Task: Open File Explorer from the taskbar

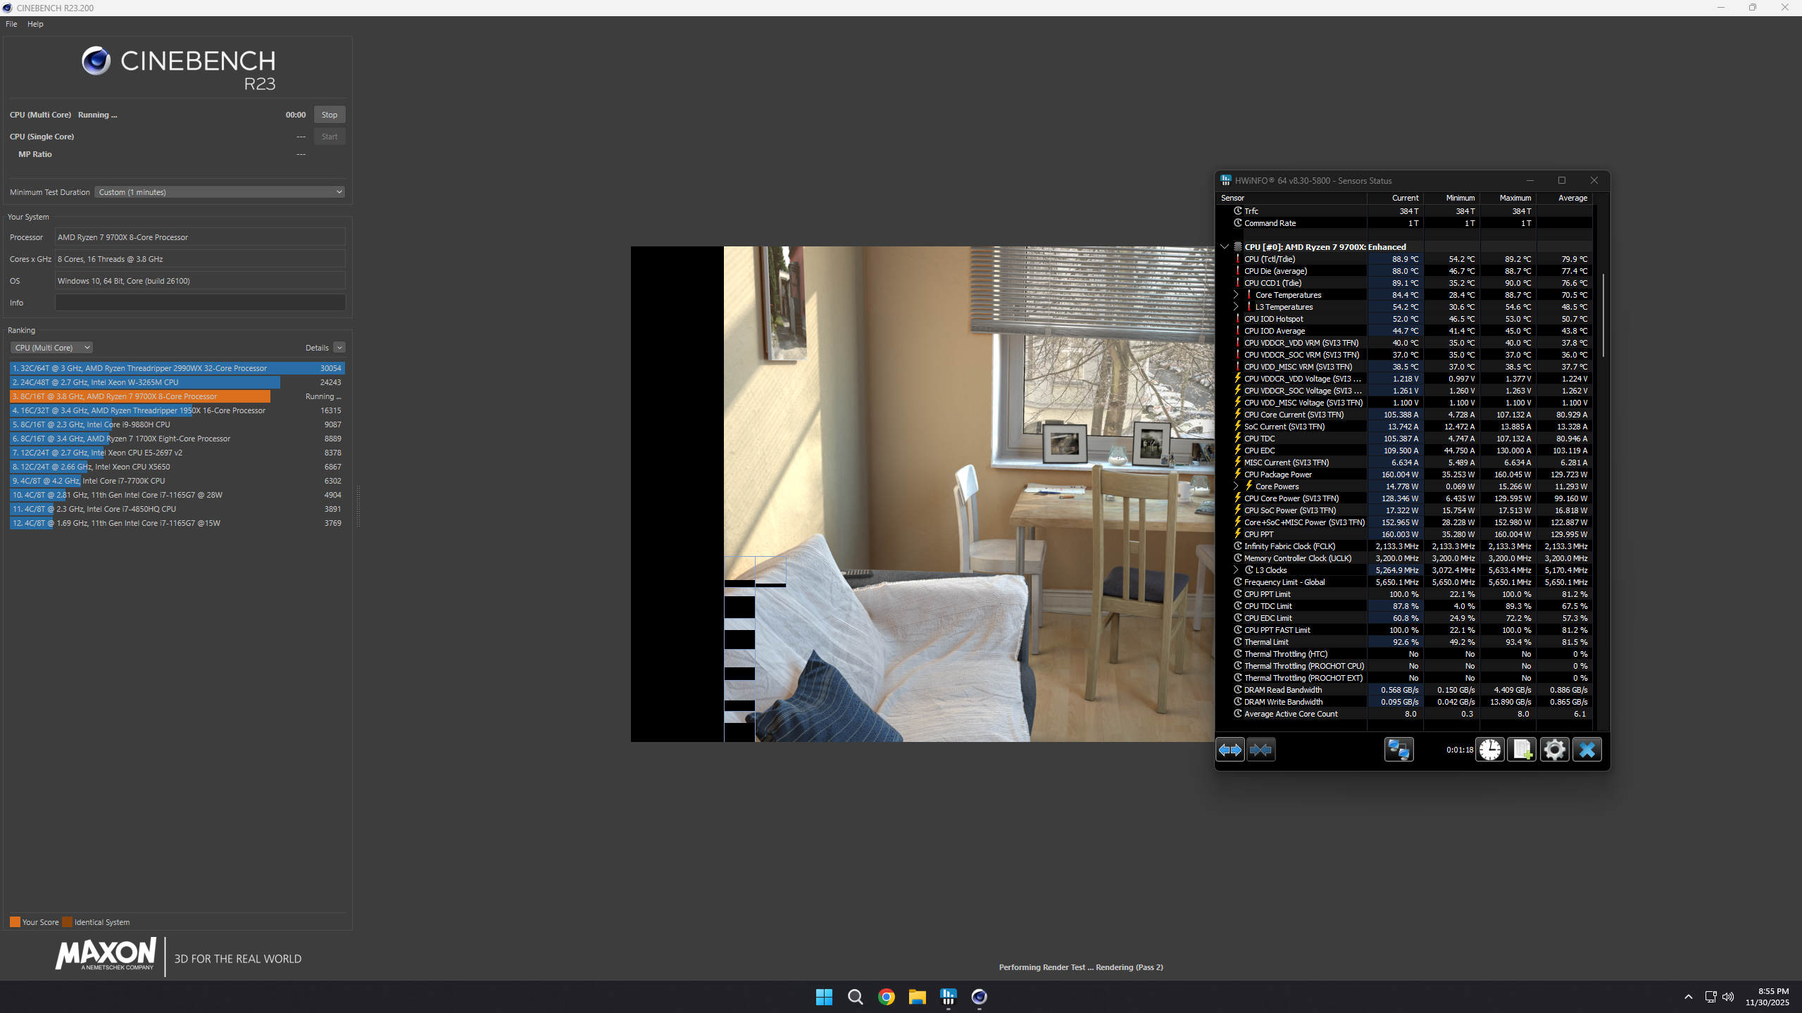Action: click(x=917, y=997)
